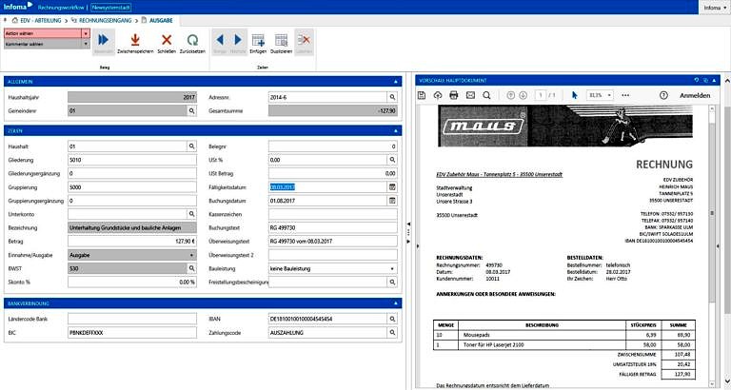Click the Zurücksetzen reset icon
The image size is (731, 390).
click(x=192, y=40)
